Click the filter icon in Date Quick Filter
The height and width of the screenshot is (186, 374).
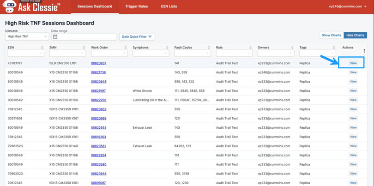tap(150, 37)
